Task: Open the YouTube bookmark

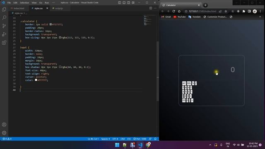Action: pyautogui.click(x=179, y=17)
